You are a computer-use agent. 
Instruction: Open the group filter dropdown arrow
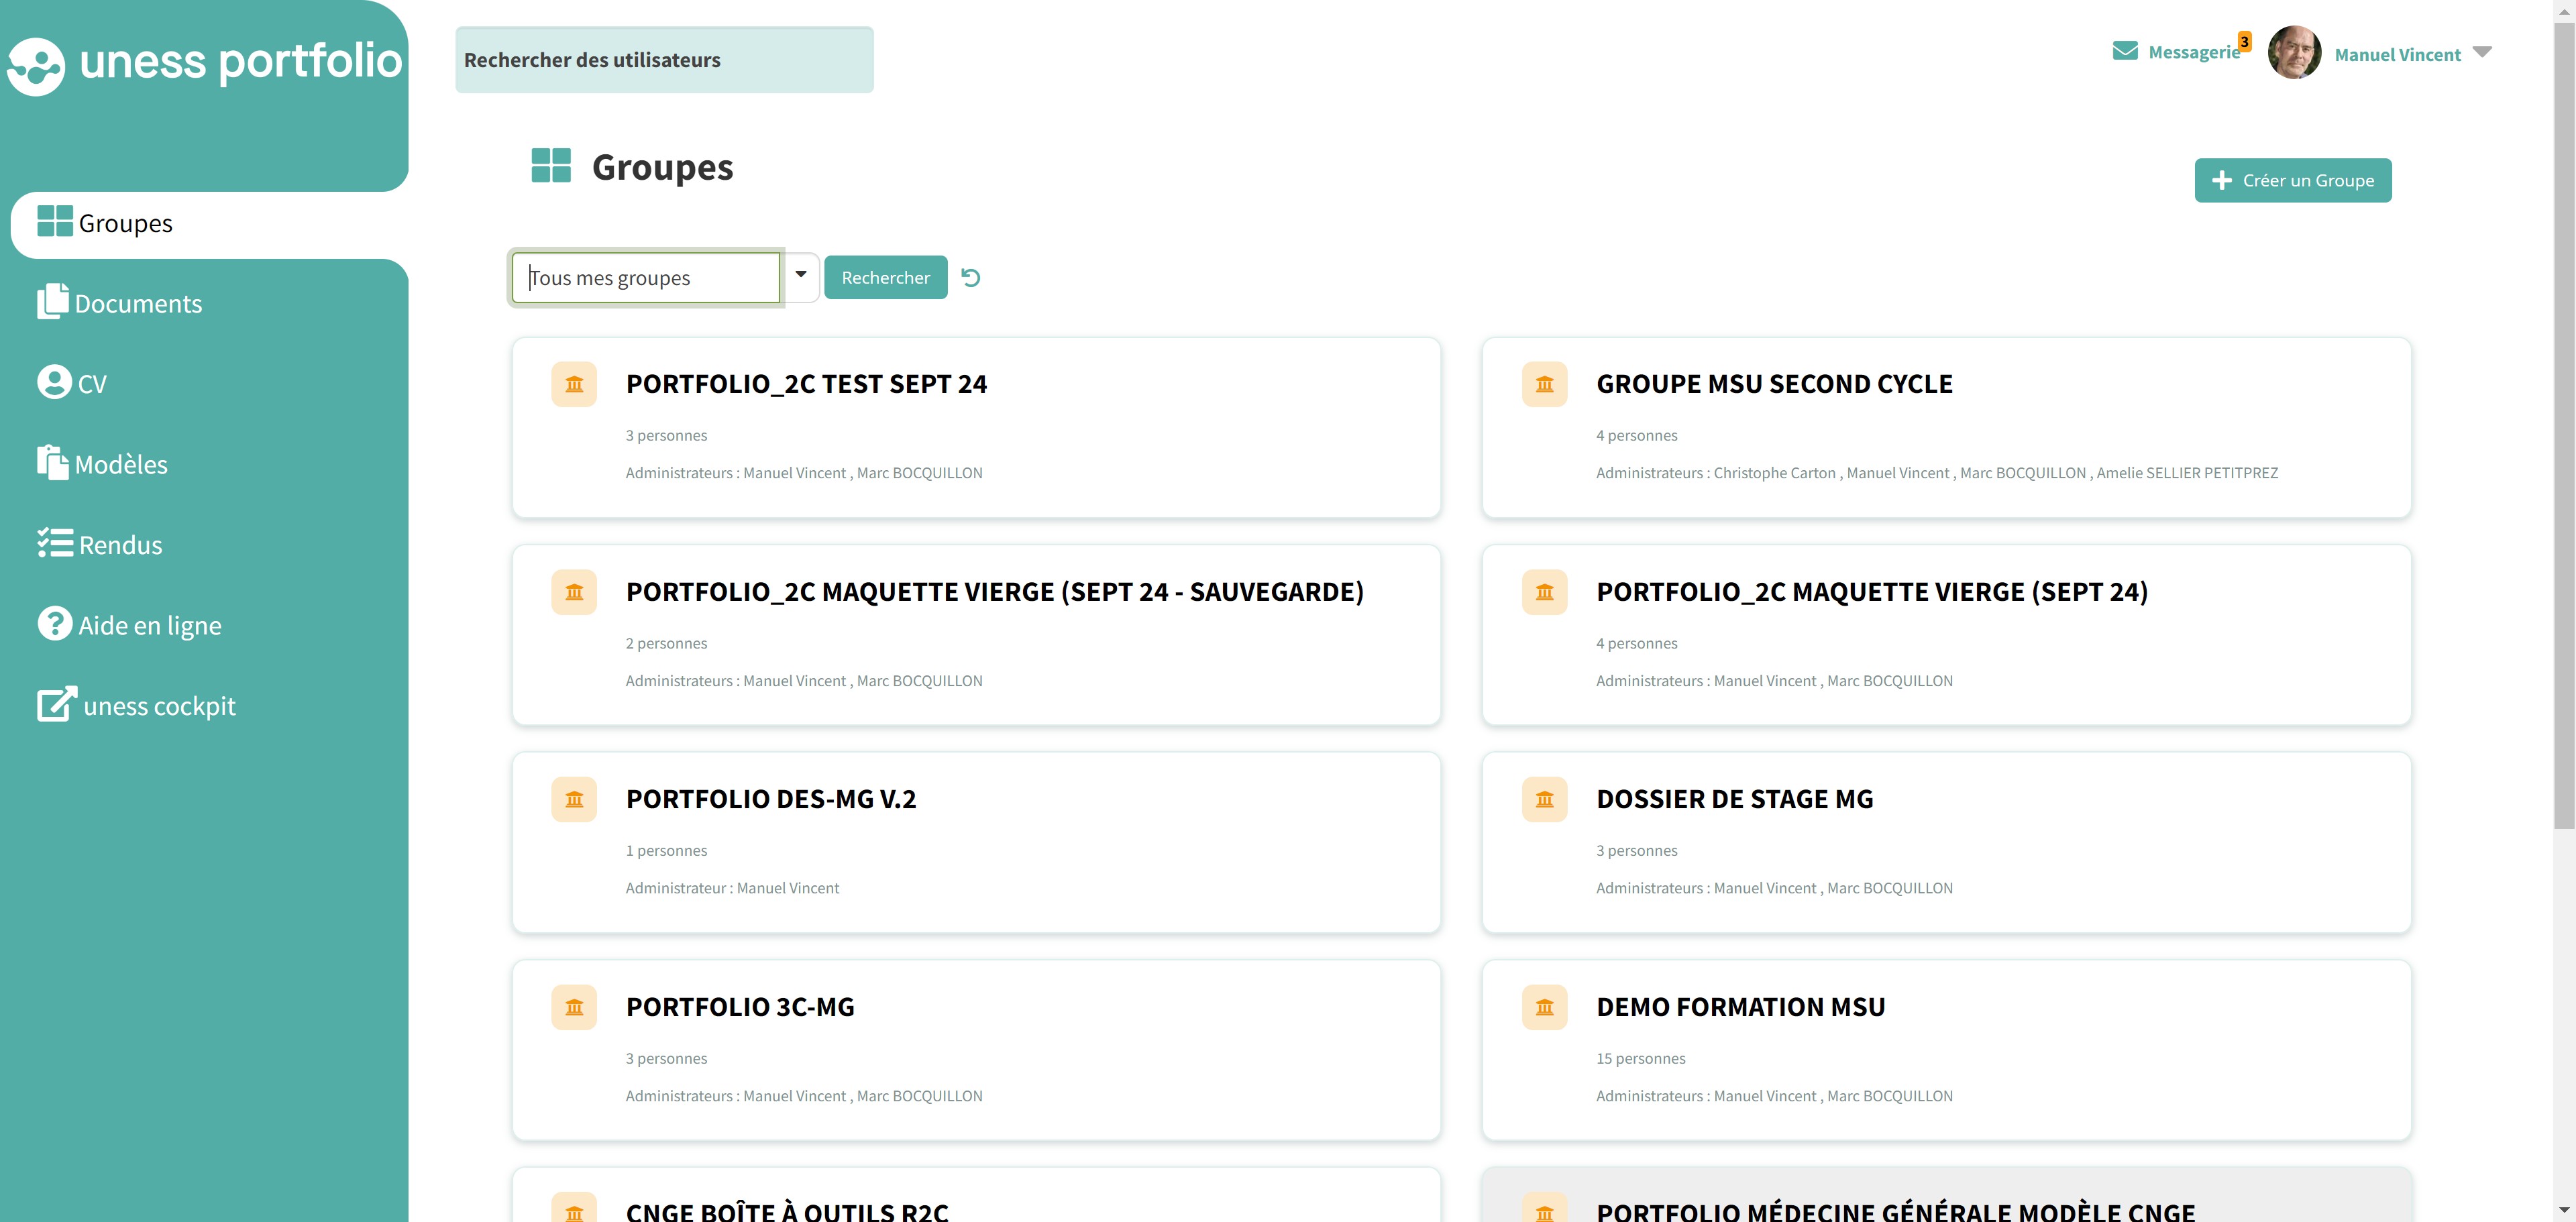(x=801, y=275)
